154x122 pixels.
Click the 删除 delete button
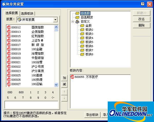click(x=141, y=25)
